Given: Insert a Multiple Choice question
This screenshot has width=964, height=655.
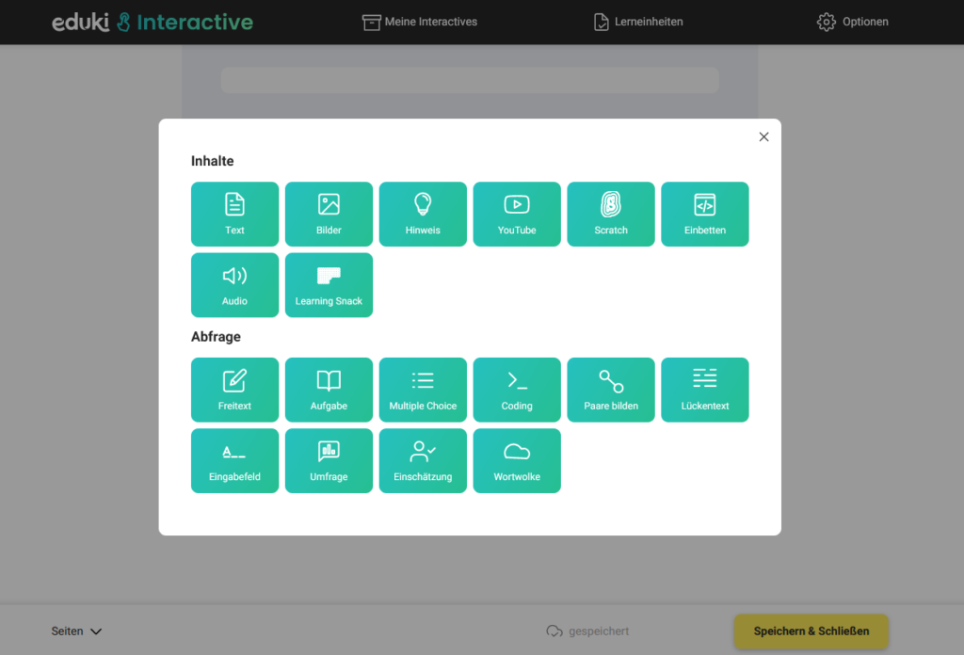Looking at the screenshot, I should pyautogui.click(x=423, y=390).
